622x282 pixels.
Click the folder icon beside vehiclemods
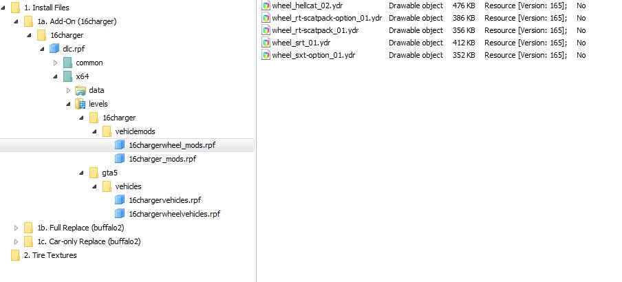pos(107,131)
